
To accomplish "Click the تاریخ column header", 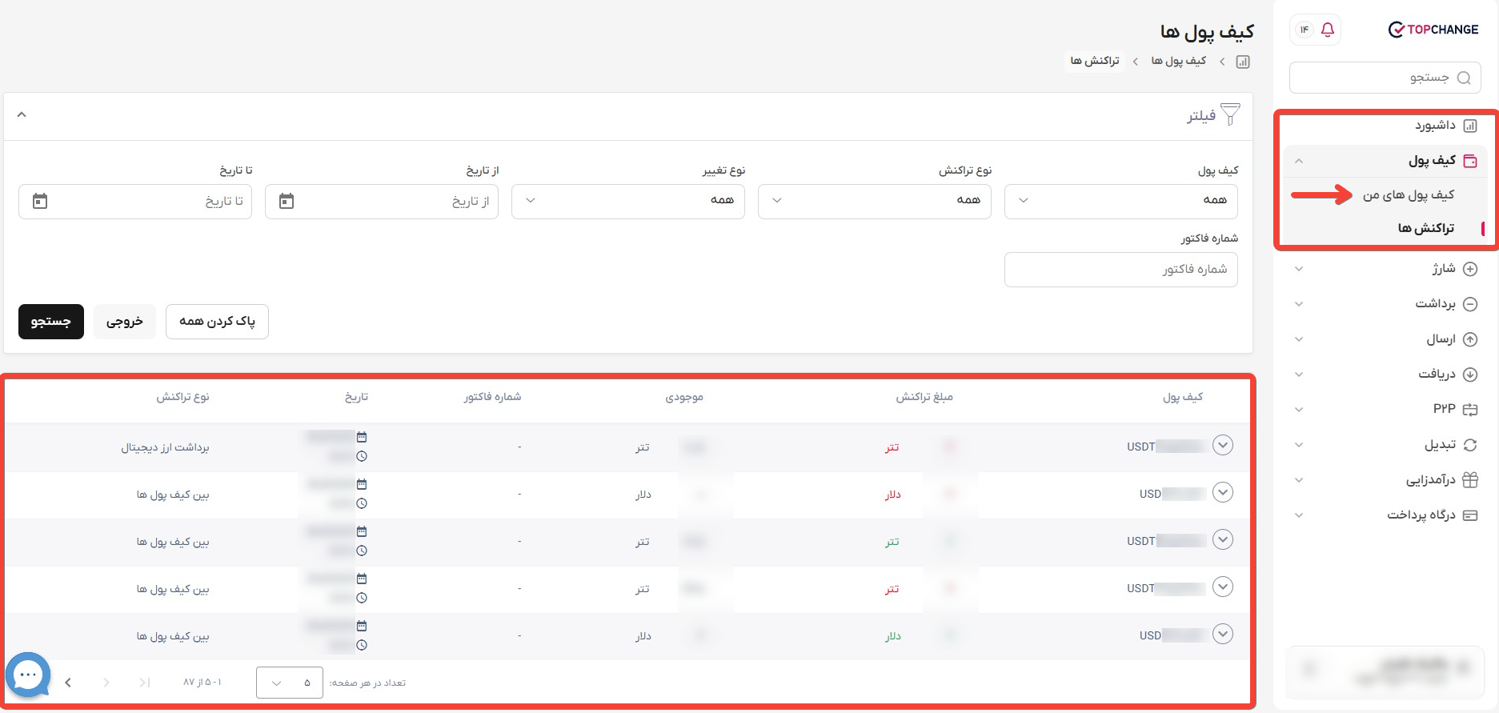I will pyautogui.click(x=357, y=397).
